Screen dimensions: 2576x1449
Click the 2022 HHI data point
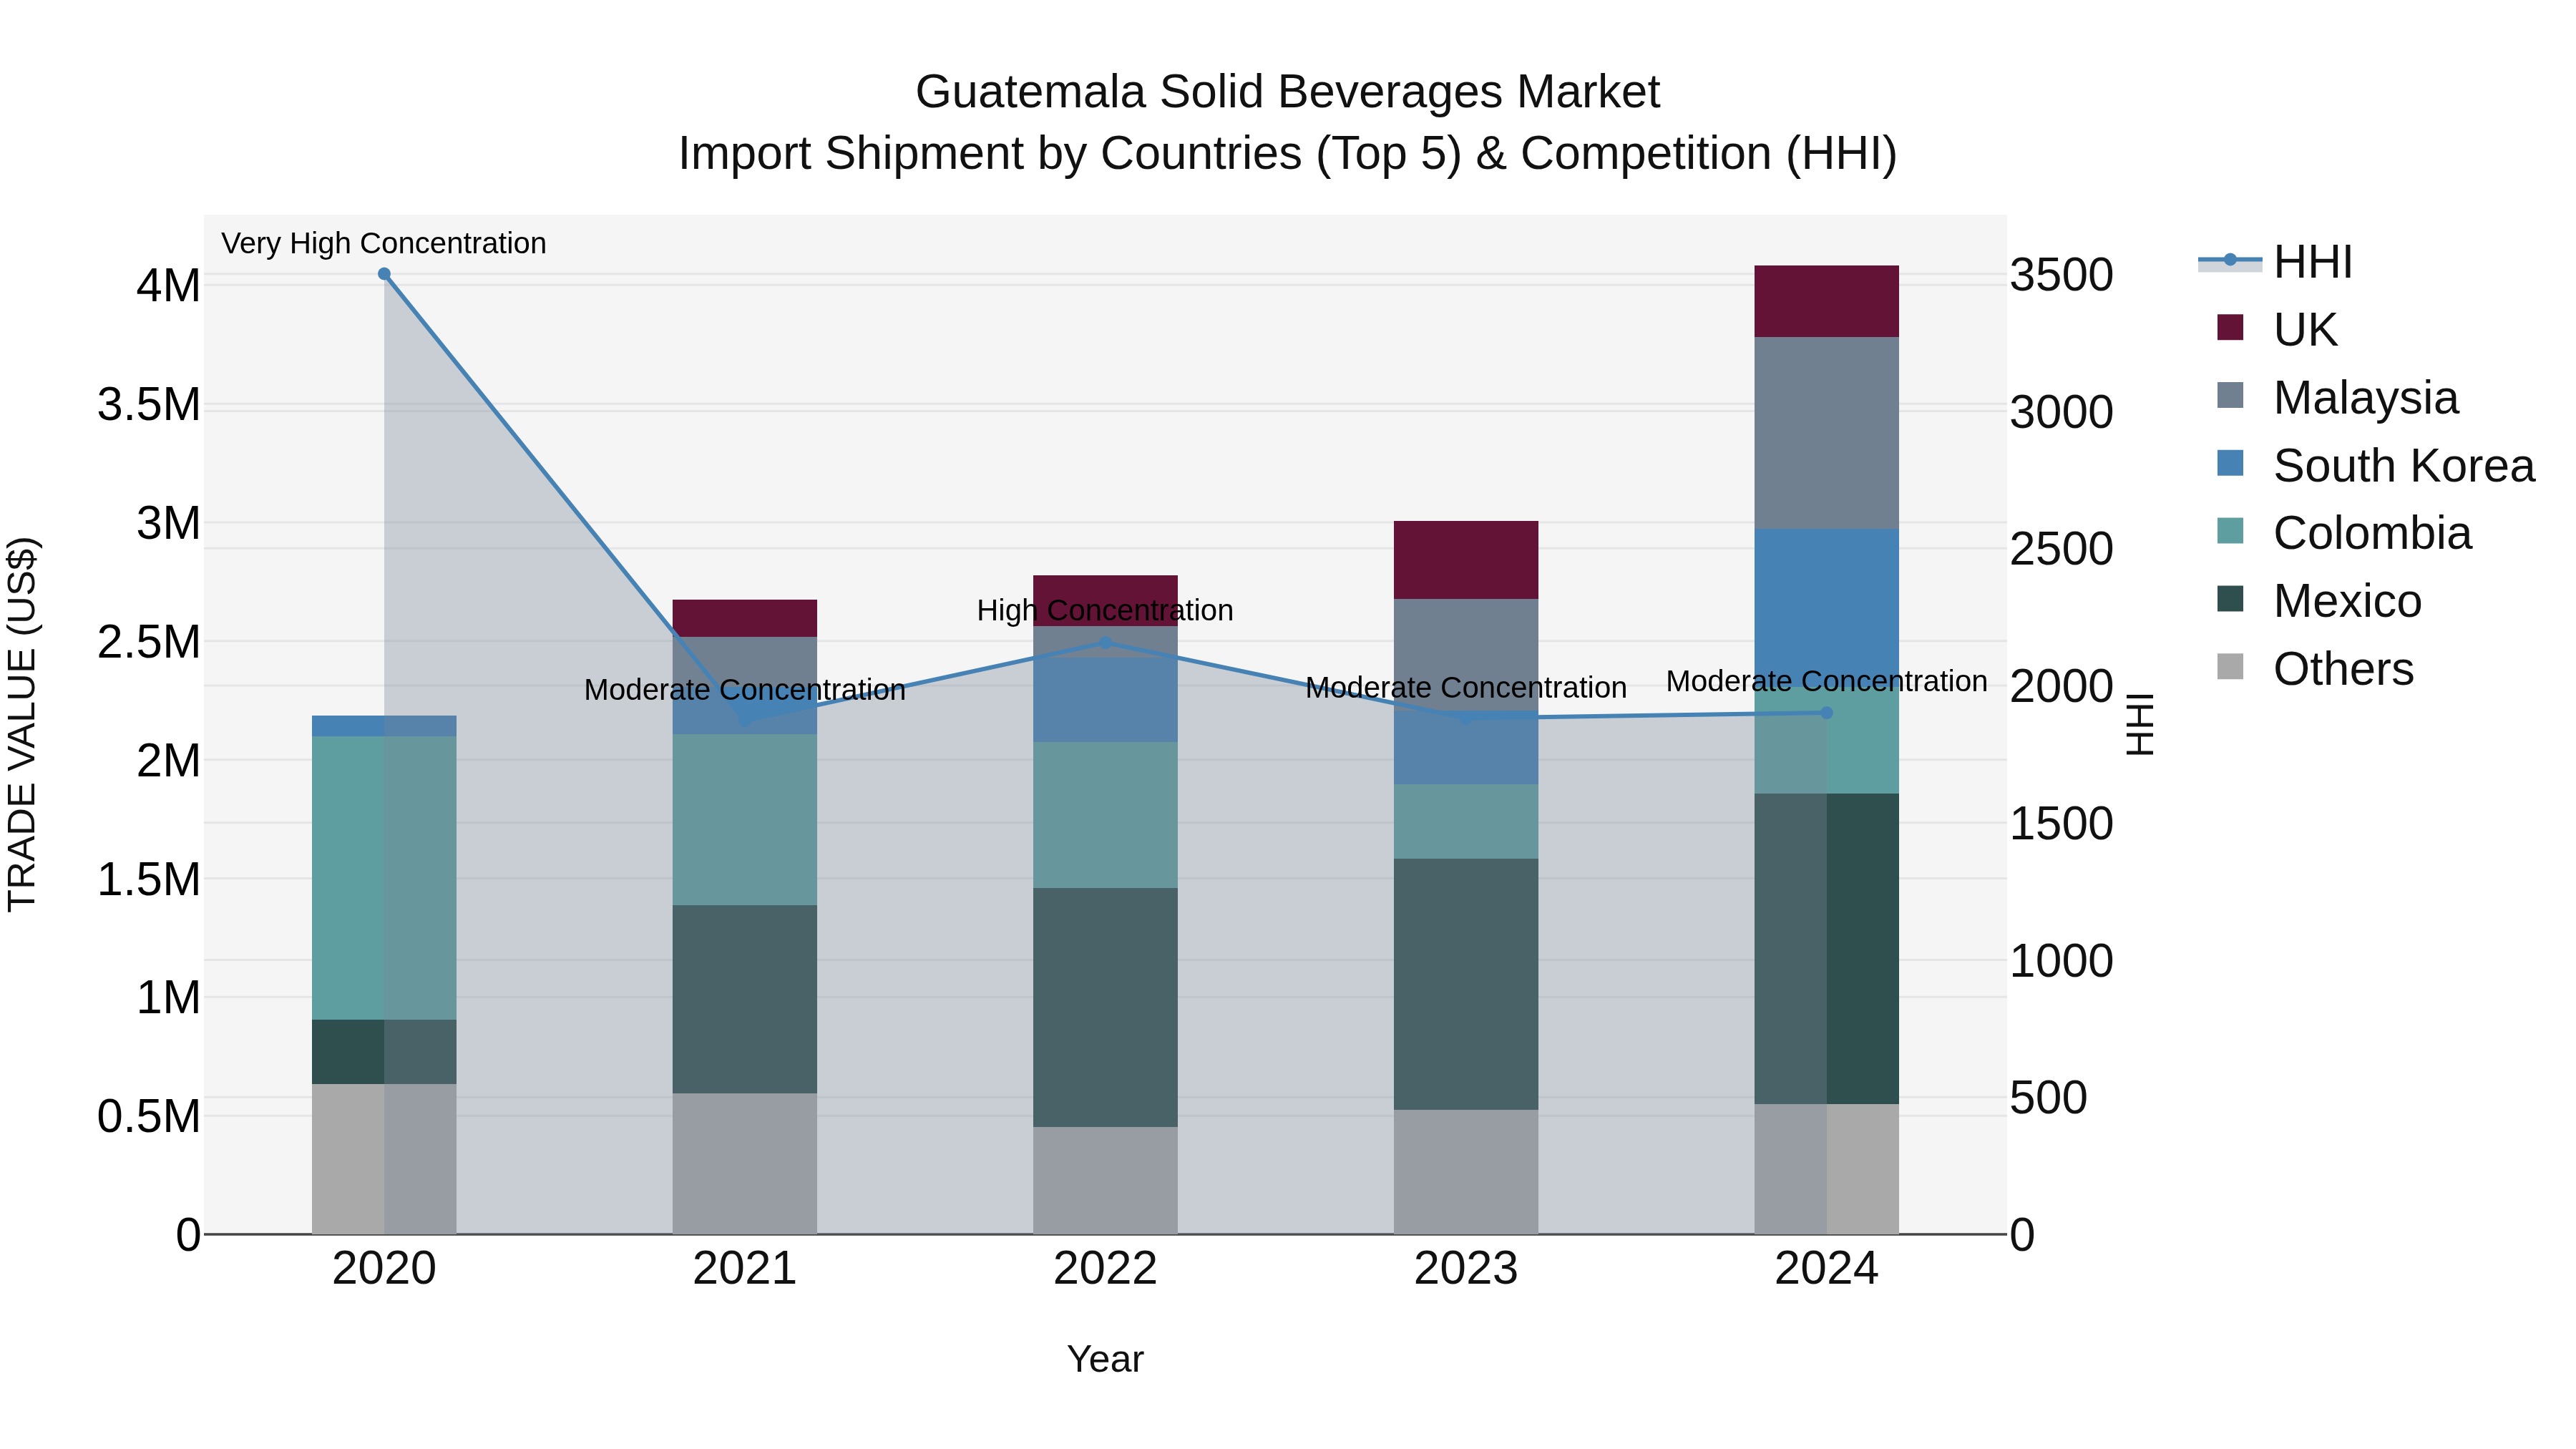[1105, 643]
